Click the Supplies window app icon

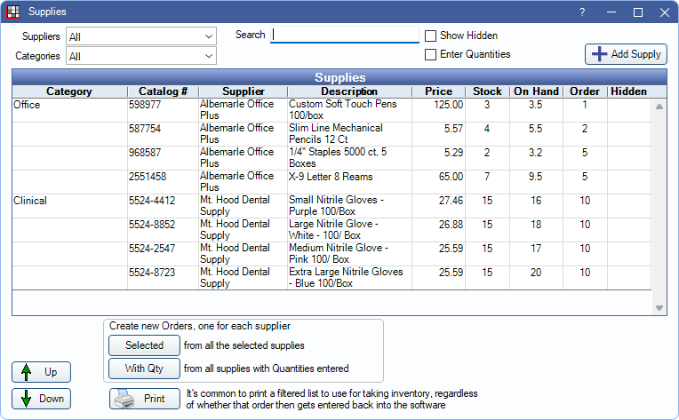(x=13, y=12)
